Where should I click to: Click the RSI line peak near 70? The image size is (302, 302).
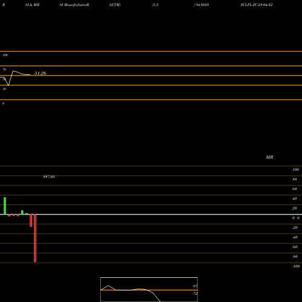click(x=13, y=71)
